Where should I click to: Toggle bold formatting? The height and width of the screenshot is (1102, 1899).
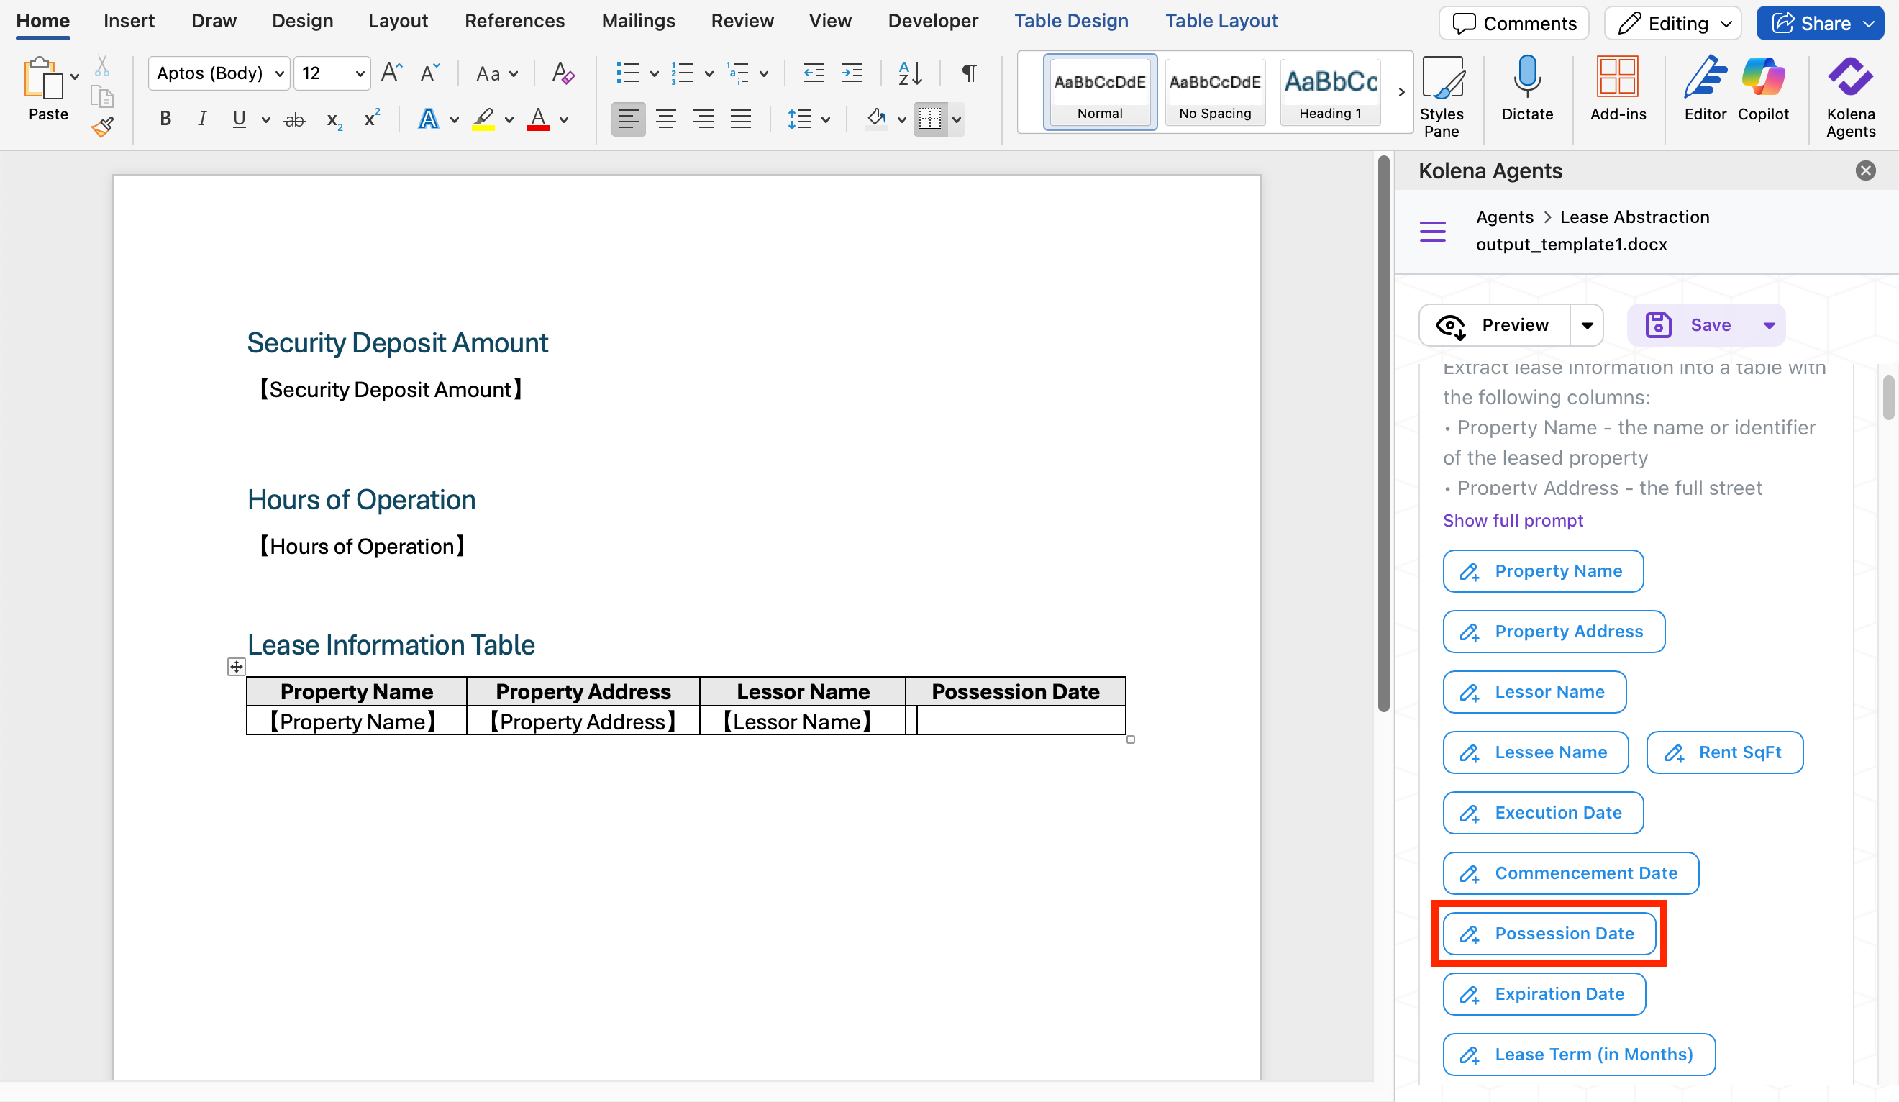[x=165, y=119]
